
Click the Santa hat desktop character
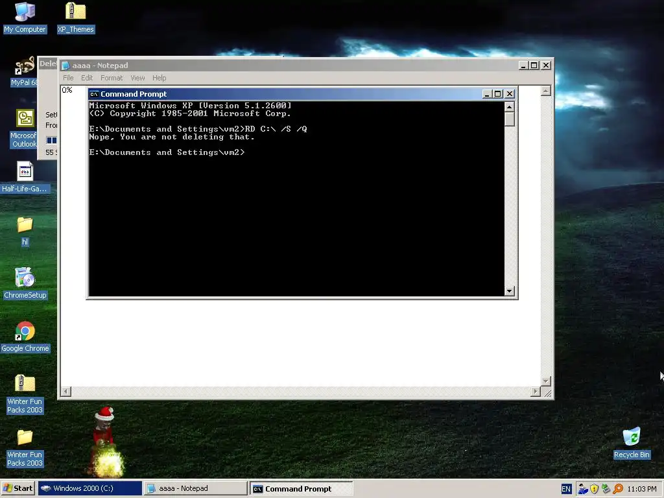(x=105, y=440)
